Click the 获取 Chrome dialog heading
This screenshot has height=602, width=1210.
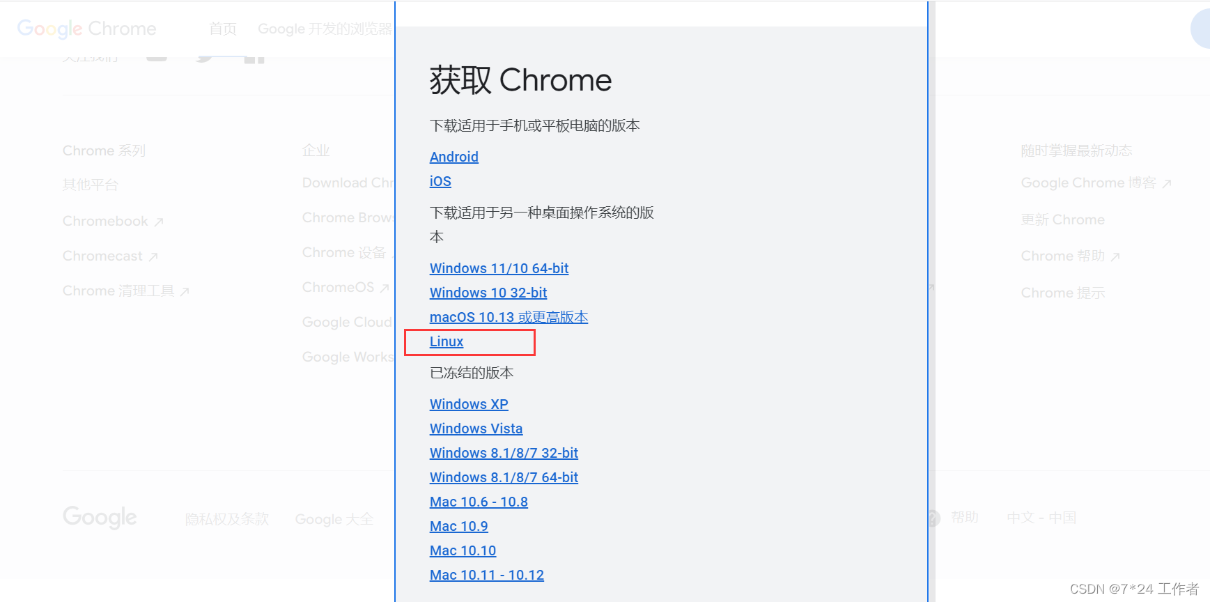[x=520, y=80]
